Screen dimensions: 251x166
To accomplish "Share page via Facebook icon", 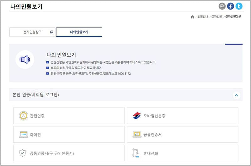I will click(231, 6).
